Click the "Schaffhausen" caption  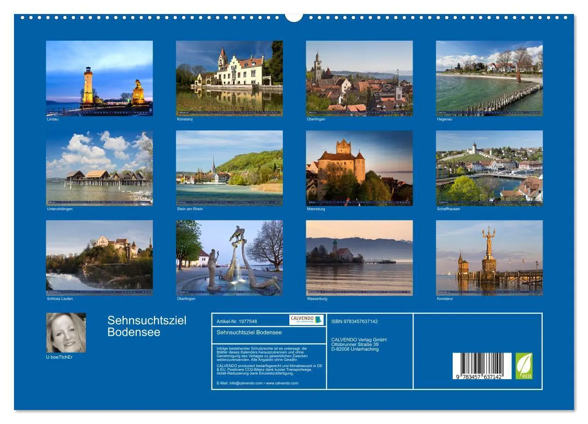click(448, 209)
